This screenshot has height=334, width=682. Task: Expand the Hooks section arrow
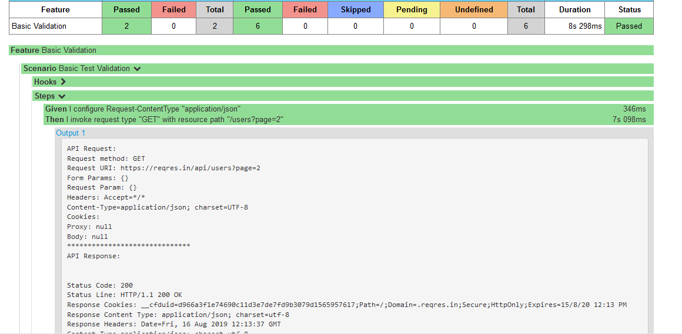pyautogui.click(x=63, y=82)
